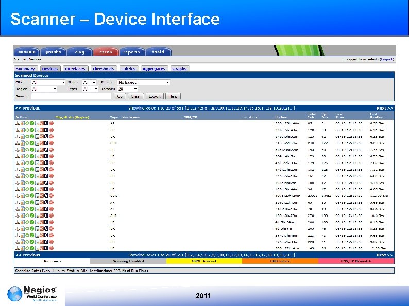Switch to the graphs top tab

pyautogui.click(x=53, y=52)
